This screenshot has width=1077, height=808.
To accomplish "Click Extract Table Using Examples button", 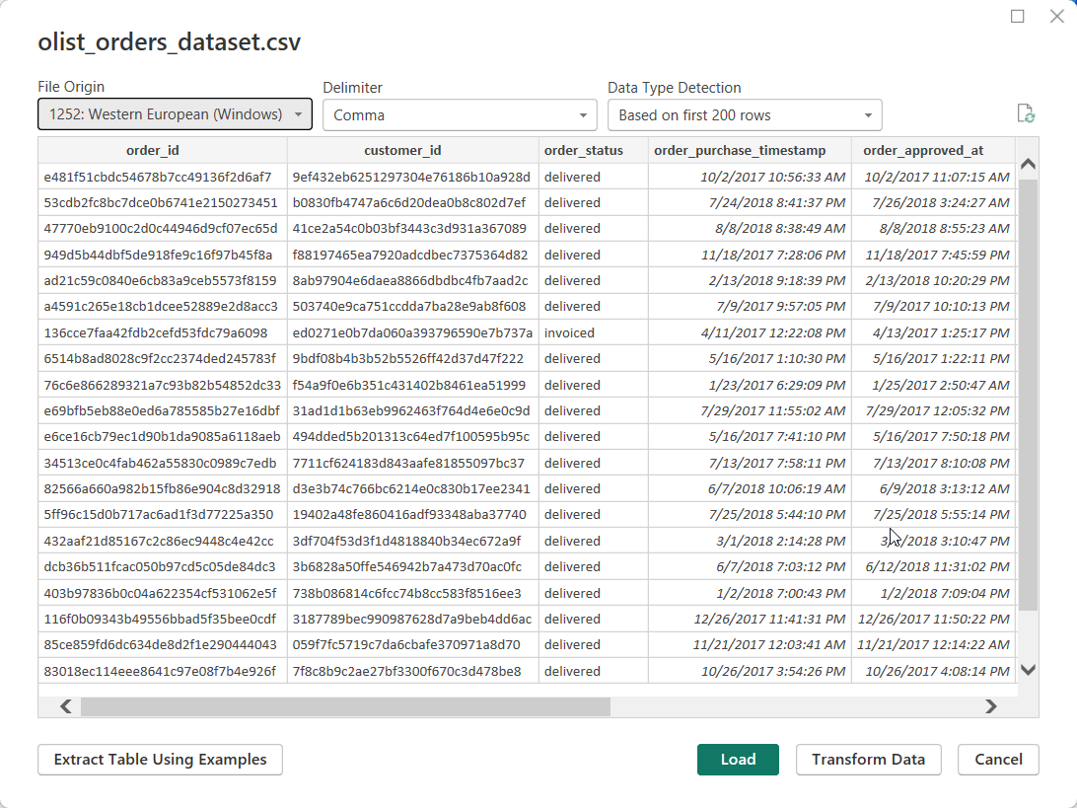I will 160,760.
